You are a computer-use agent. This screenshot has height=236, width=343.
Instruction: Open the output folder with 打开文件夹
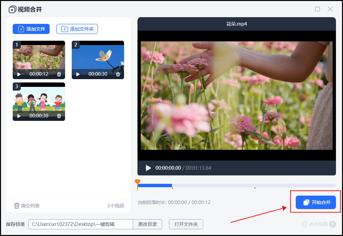pyautogui.click(x=186, y=224)
